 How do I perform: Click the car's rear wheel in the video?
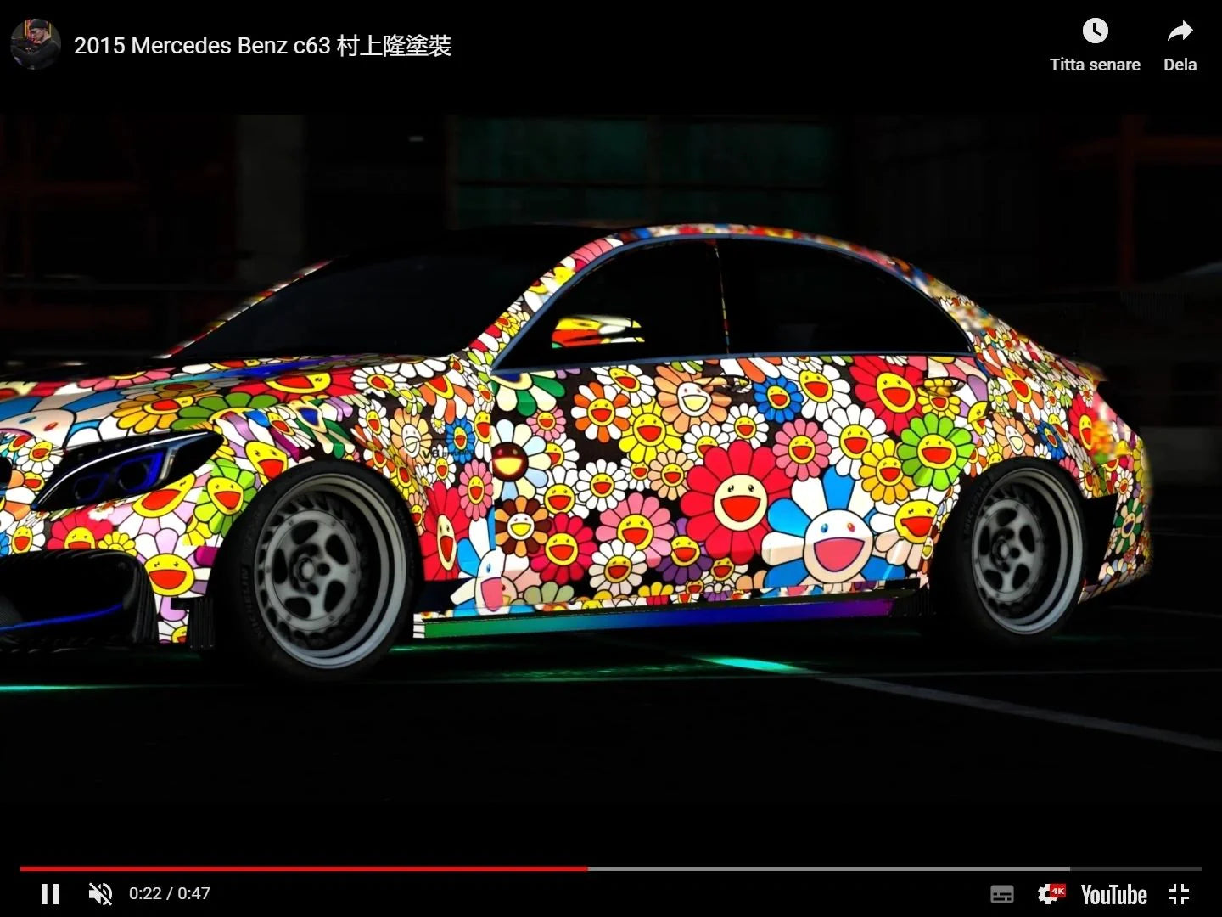point(1023,552)
